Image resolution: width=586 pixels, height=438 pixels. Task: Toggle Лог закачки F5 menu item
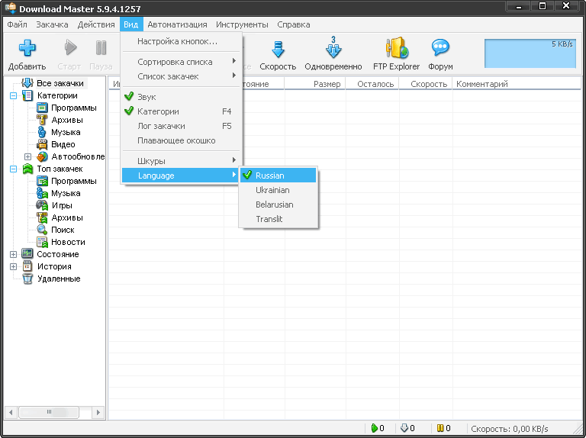click(x=182, y=127)
